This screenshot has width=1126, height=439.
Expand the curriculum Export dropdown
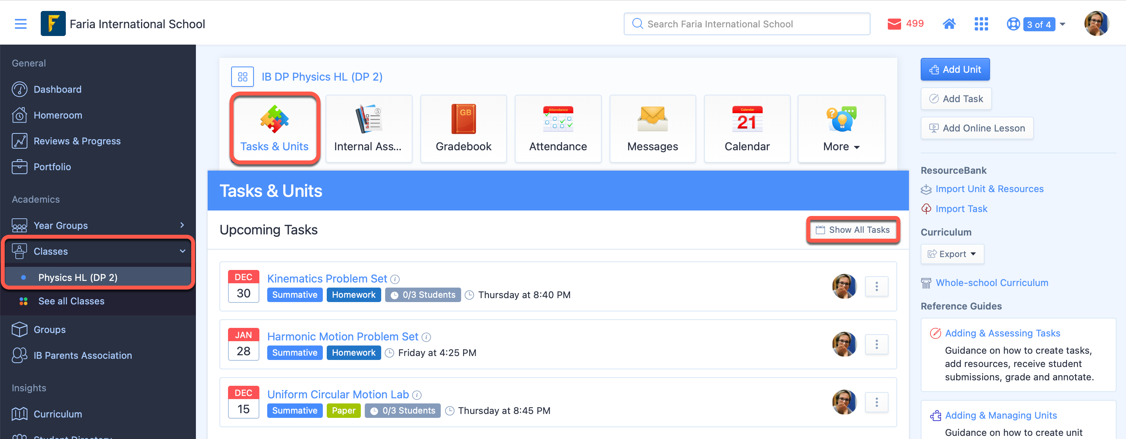[x=952, y=254]
